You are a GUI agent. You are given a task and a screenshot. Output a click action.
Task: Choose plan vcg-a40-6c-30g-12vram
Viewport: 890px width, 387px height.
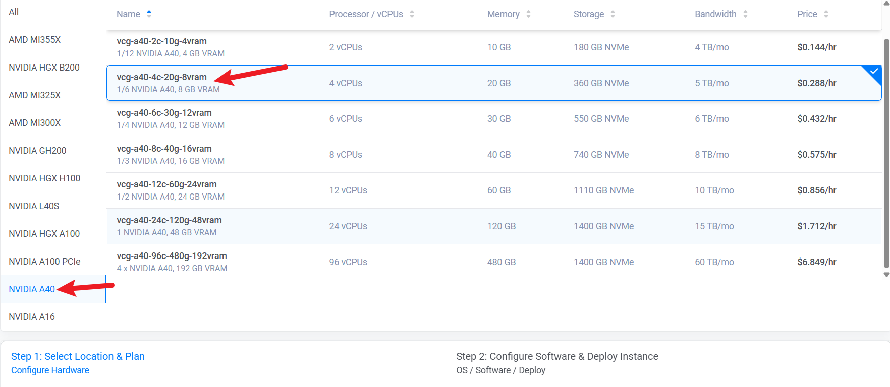[494, 119]
